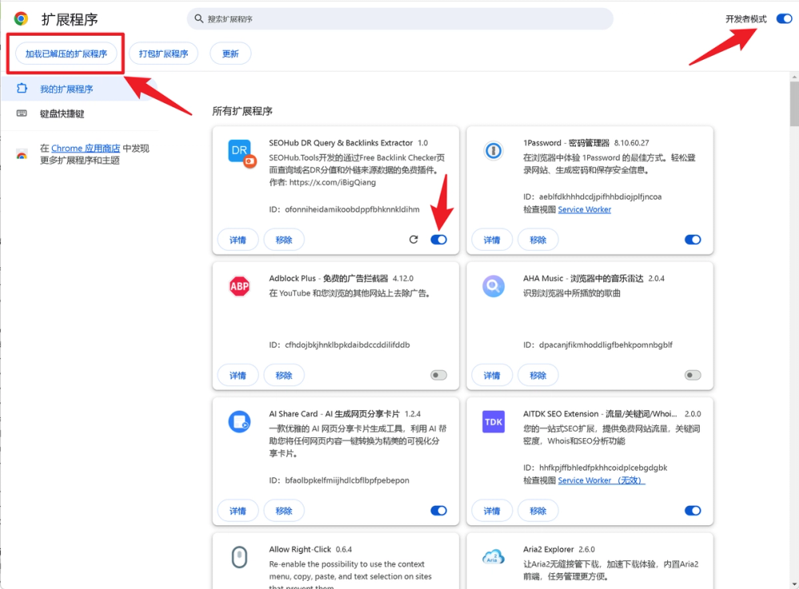Open 我的扩展程序 sidebar section
The width and height of the screenshot is (799, 589).
pos(79,89)
